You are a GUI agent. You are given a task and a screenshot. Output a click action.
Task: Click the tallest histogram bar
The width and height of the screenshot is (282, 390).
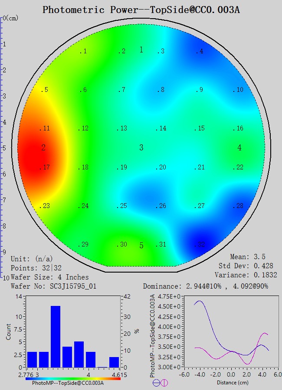[x=55, y=336]
